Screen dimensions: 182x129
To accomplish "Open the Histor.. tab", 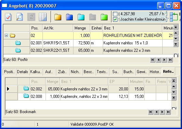I will tap(155, 72).
